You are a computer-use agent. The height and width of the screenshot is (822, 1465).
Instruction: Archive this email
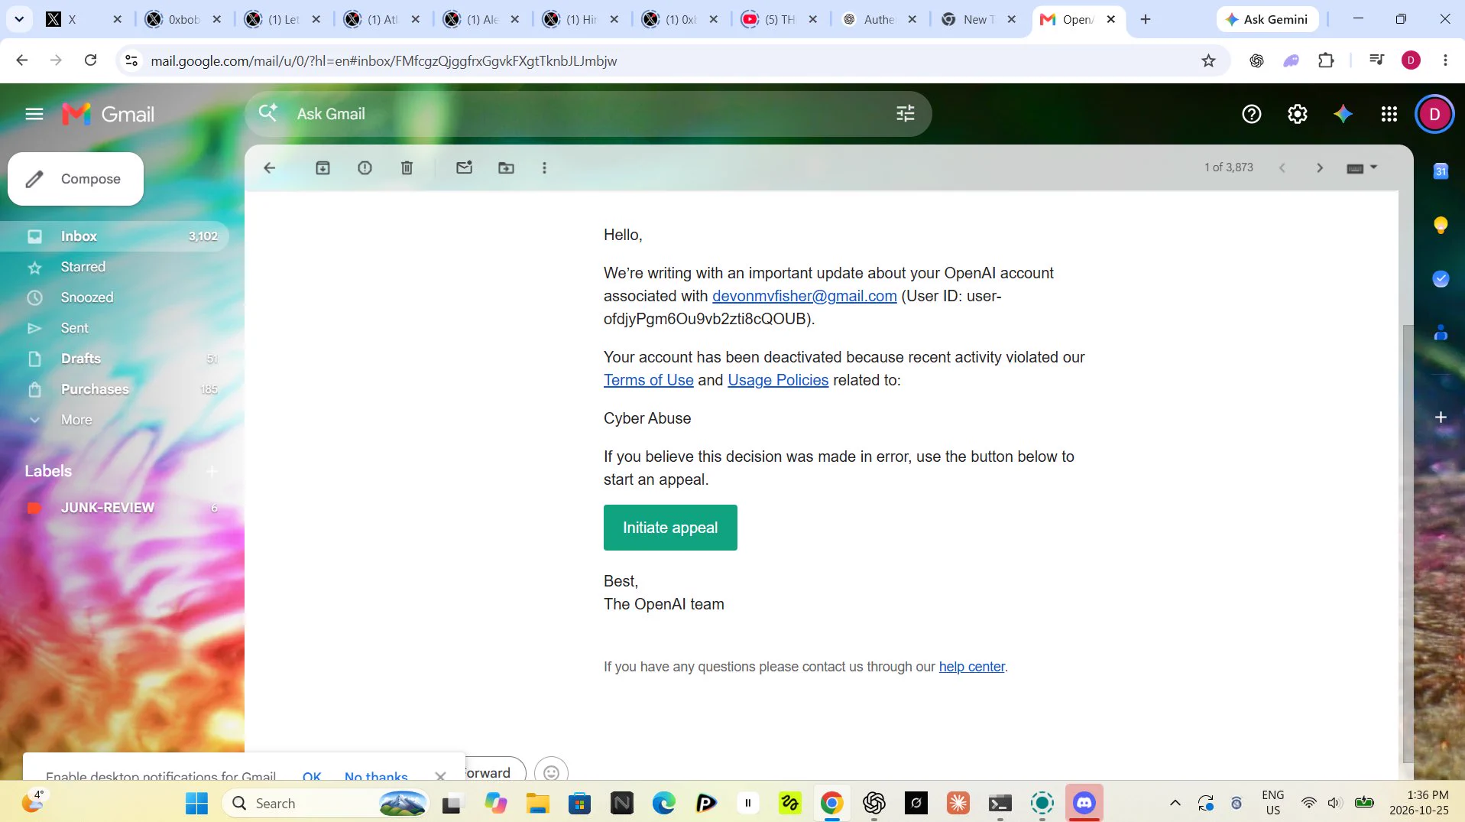coord(322,167)
